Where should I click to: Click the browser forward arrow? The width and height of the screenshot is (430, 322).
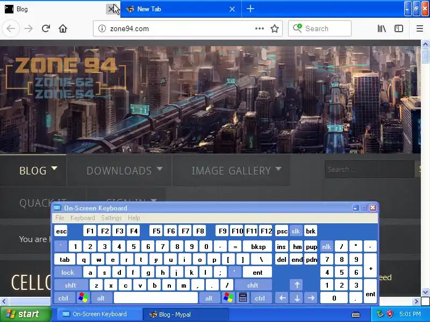[x=28, y=28]
